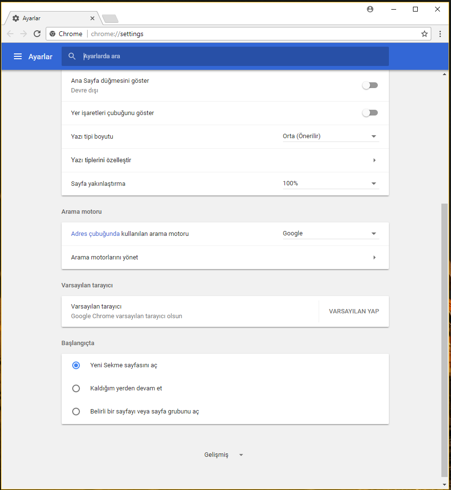Open Yazı tipi boyutu dropdown
Screen dimensions: 451x490
tap(331, 137)
